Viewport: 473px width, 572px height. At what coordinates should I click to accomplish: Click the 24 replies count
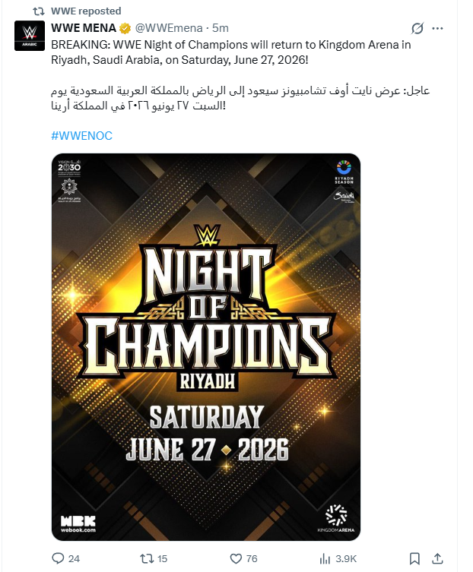click(x=74, y=559)
